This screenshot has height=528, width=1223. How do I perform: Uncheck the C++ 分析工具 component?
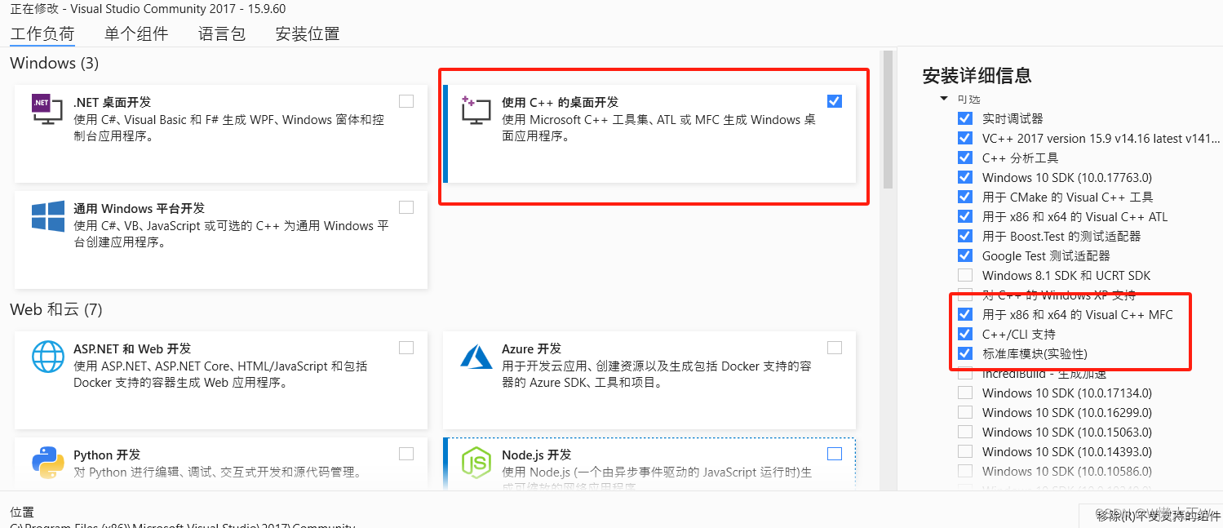(965, 158)
